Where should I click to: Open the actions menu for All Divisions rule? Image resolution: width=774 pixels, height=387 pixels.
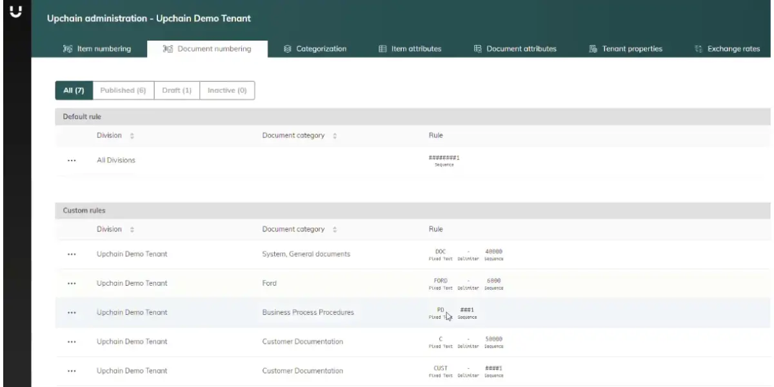[72, 161]
